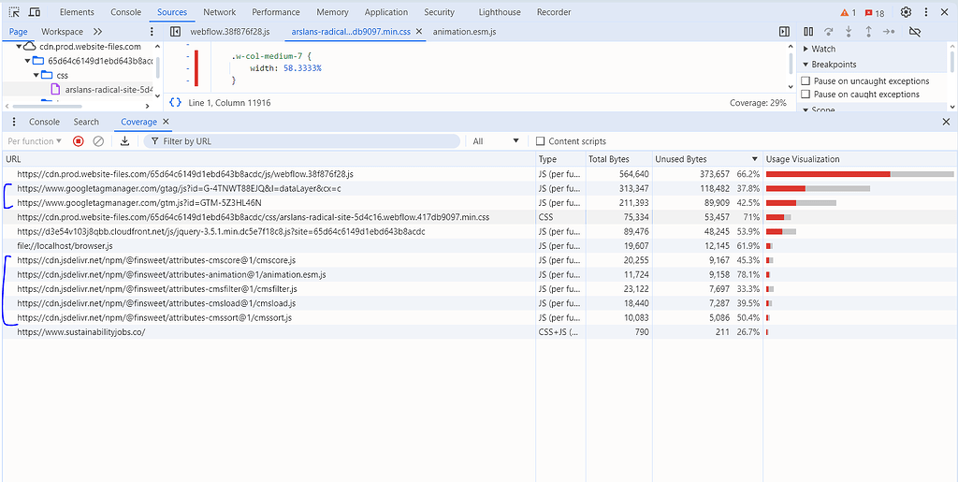Viewport: 958px width, 482px height.
Task: Expand the Watch section
Action: pos(823,49)
